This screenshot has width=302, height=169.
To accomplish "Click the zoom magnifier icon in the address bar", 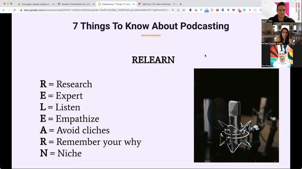I will point(173,10).
